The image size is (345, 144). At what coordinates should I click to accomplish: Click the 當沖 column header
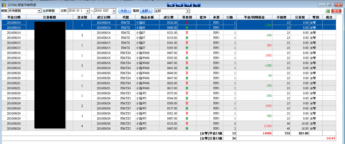(x=203, y=17)
